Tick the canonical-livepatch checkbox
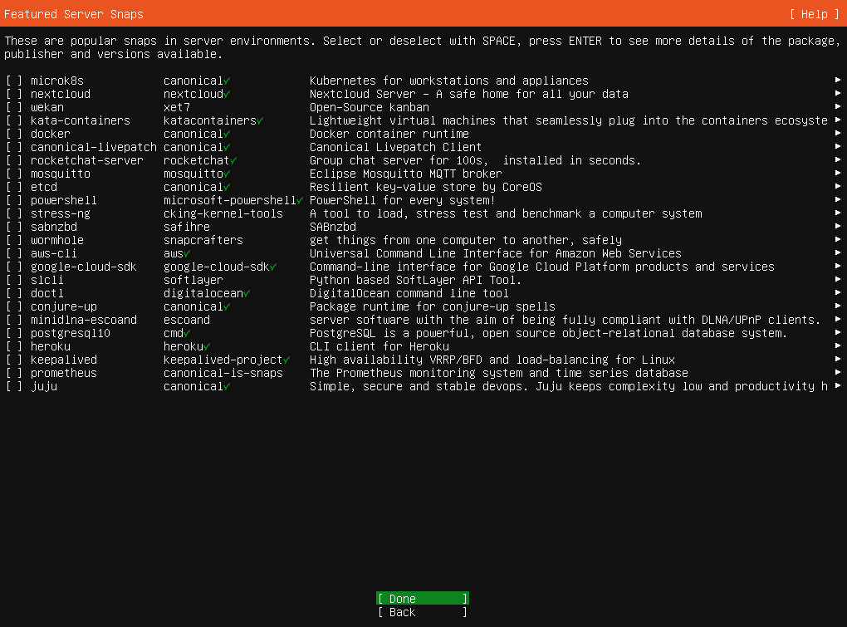 click(x=14, y=148)
